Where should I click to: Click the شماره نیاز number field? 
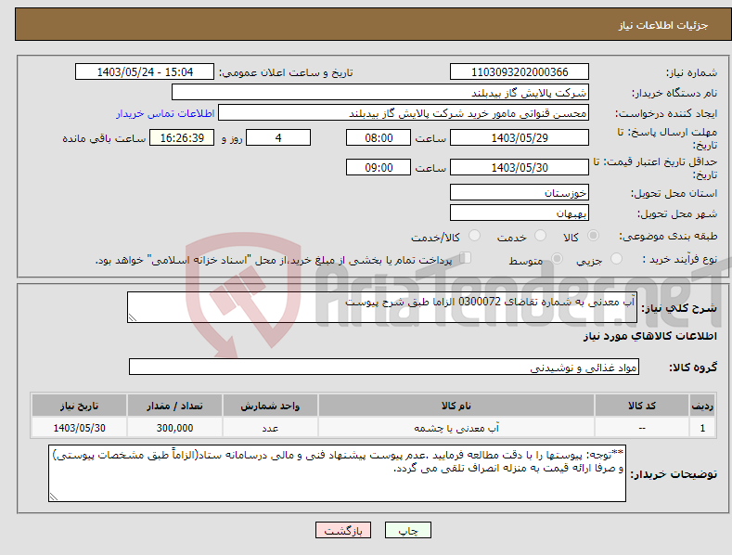coord(520,72)
